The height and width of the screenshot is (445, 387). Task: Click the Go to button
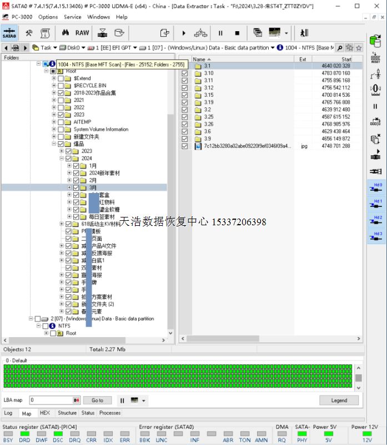pos(97,400)
